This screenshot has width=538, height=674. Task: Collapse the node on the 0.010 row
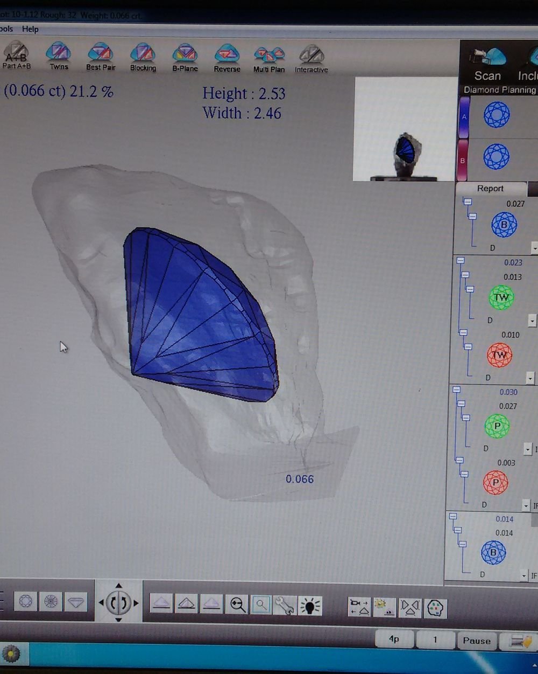pyautogui.click(x=463, y=333)
